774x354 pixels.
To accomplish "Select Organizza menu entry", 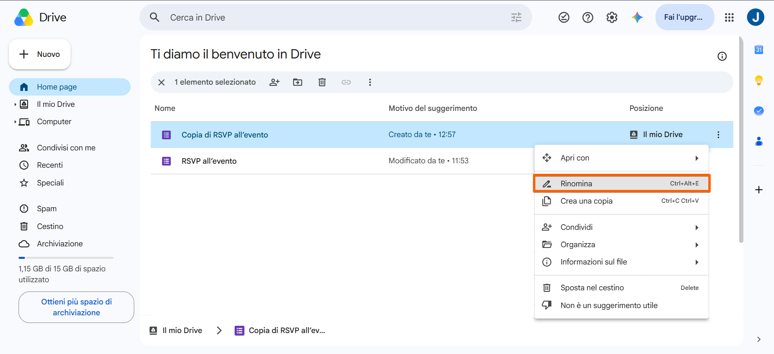I will coord(622,245).
